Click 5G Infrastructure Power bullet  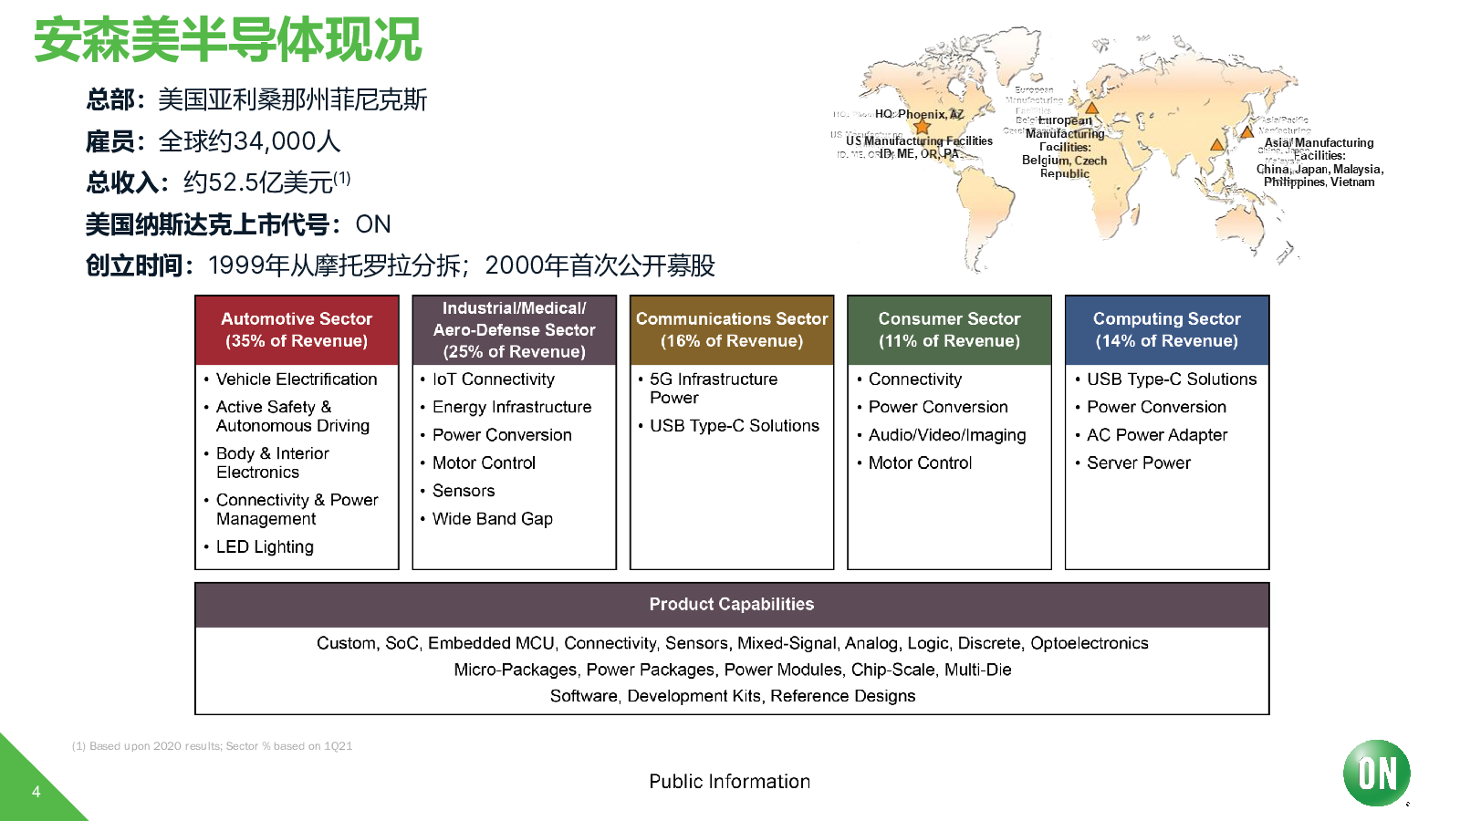(x=714, y=389)
